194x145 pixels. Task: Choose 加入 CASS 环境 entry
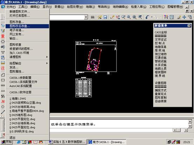(x=27, y=53)
